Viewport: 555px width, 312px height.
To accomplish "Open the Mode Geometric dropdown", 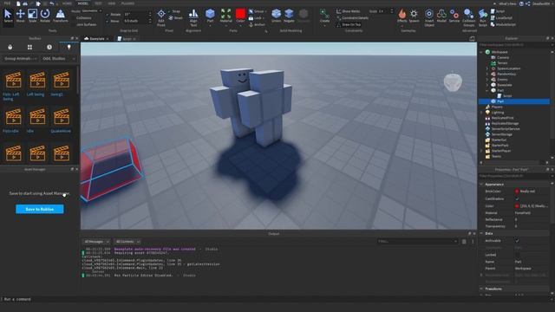I will point(91,11).
